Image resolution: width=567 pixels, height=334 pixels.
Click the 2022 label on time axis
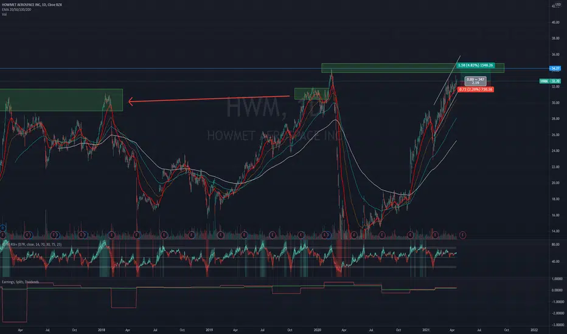pyautogui.click(x=534, y=330)
